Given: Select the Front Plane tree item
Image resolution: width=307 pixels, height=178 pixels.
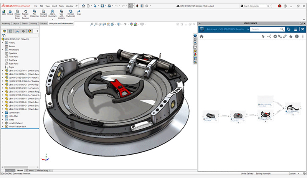Looking at the screenshot, I should 14,56.
